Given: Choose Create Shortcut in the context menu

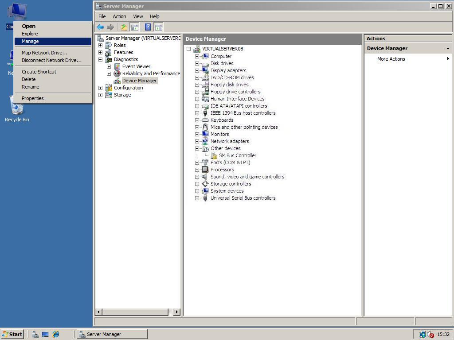Looking at the screenshot, I should 53,72.
